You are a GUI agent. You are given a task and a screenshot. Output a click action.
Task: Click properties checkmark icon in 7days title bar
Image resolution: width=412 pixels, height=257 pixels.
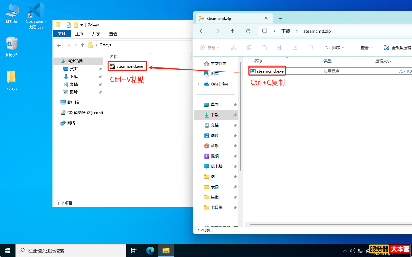pos(69,25)
